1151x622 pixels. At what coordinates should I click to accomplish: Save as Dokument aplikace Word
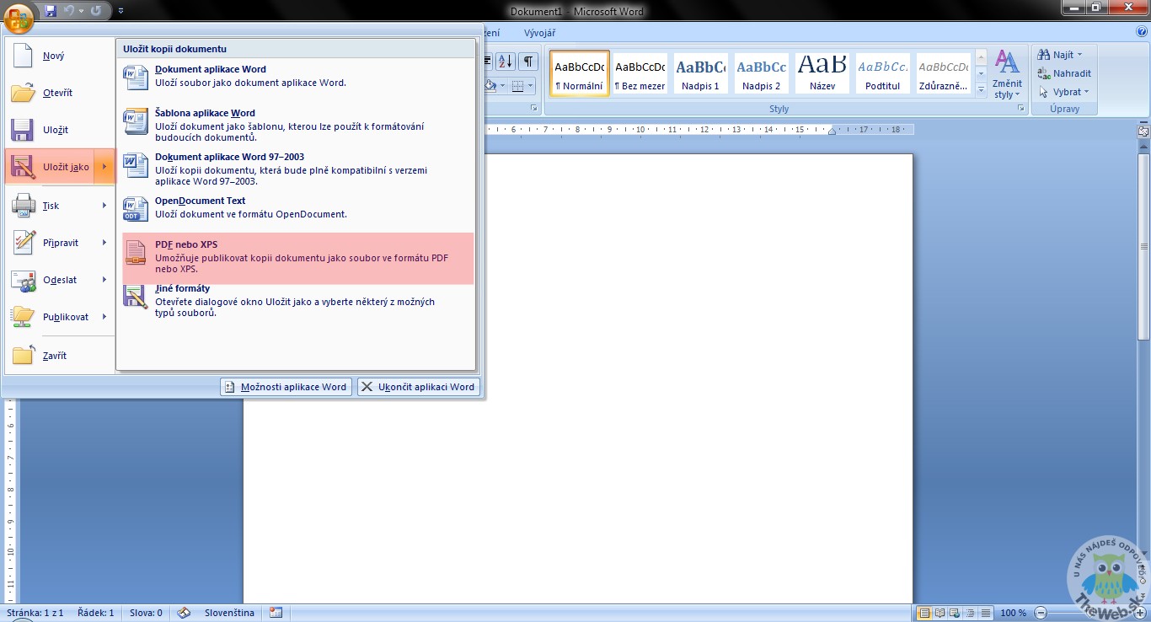297,79
